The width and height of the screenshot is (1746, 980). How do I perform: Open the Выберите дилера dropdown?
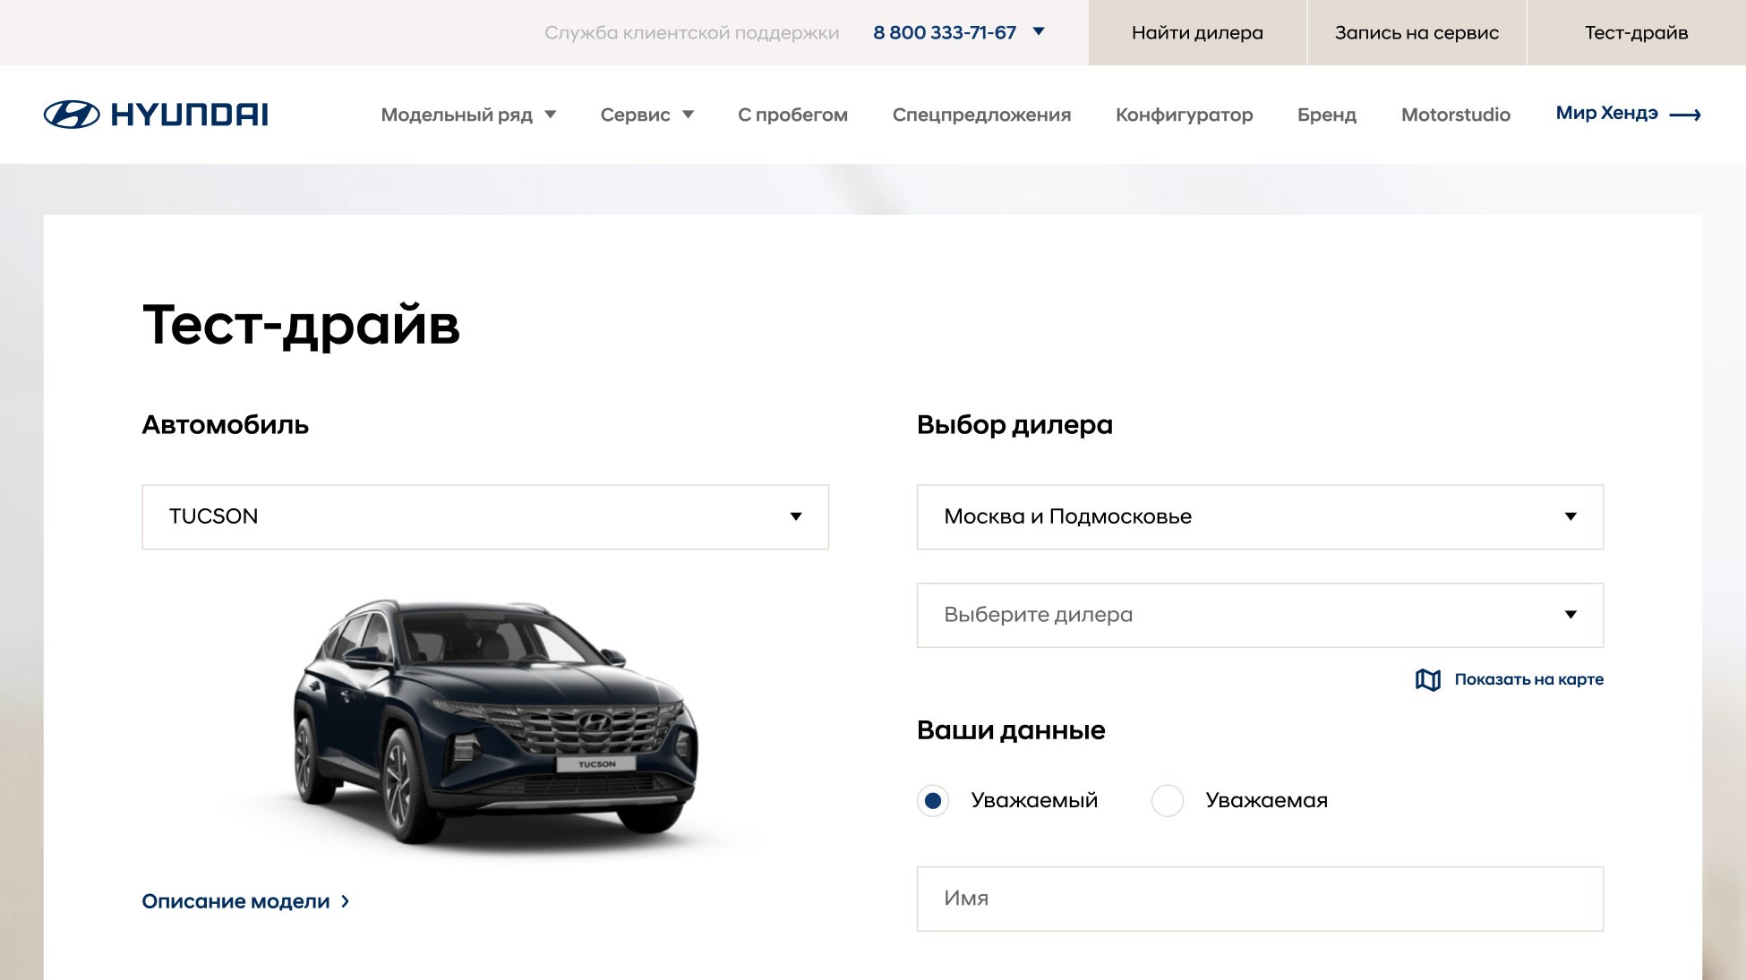click(1260, 615)
